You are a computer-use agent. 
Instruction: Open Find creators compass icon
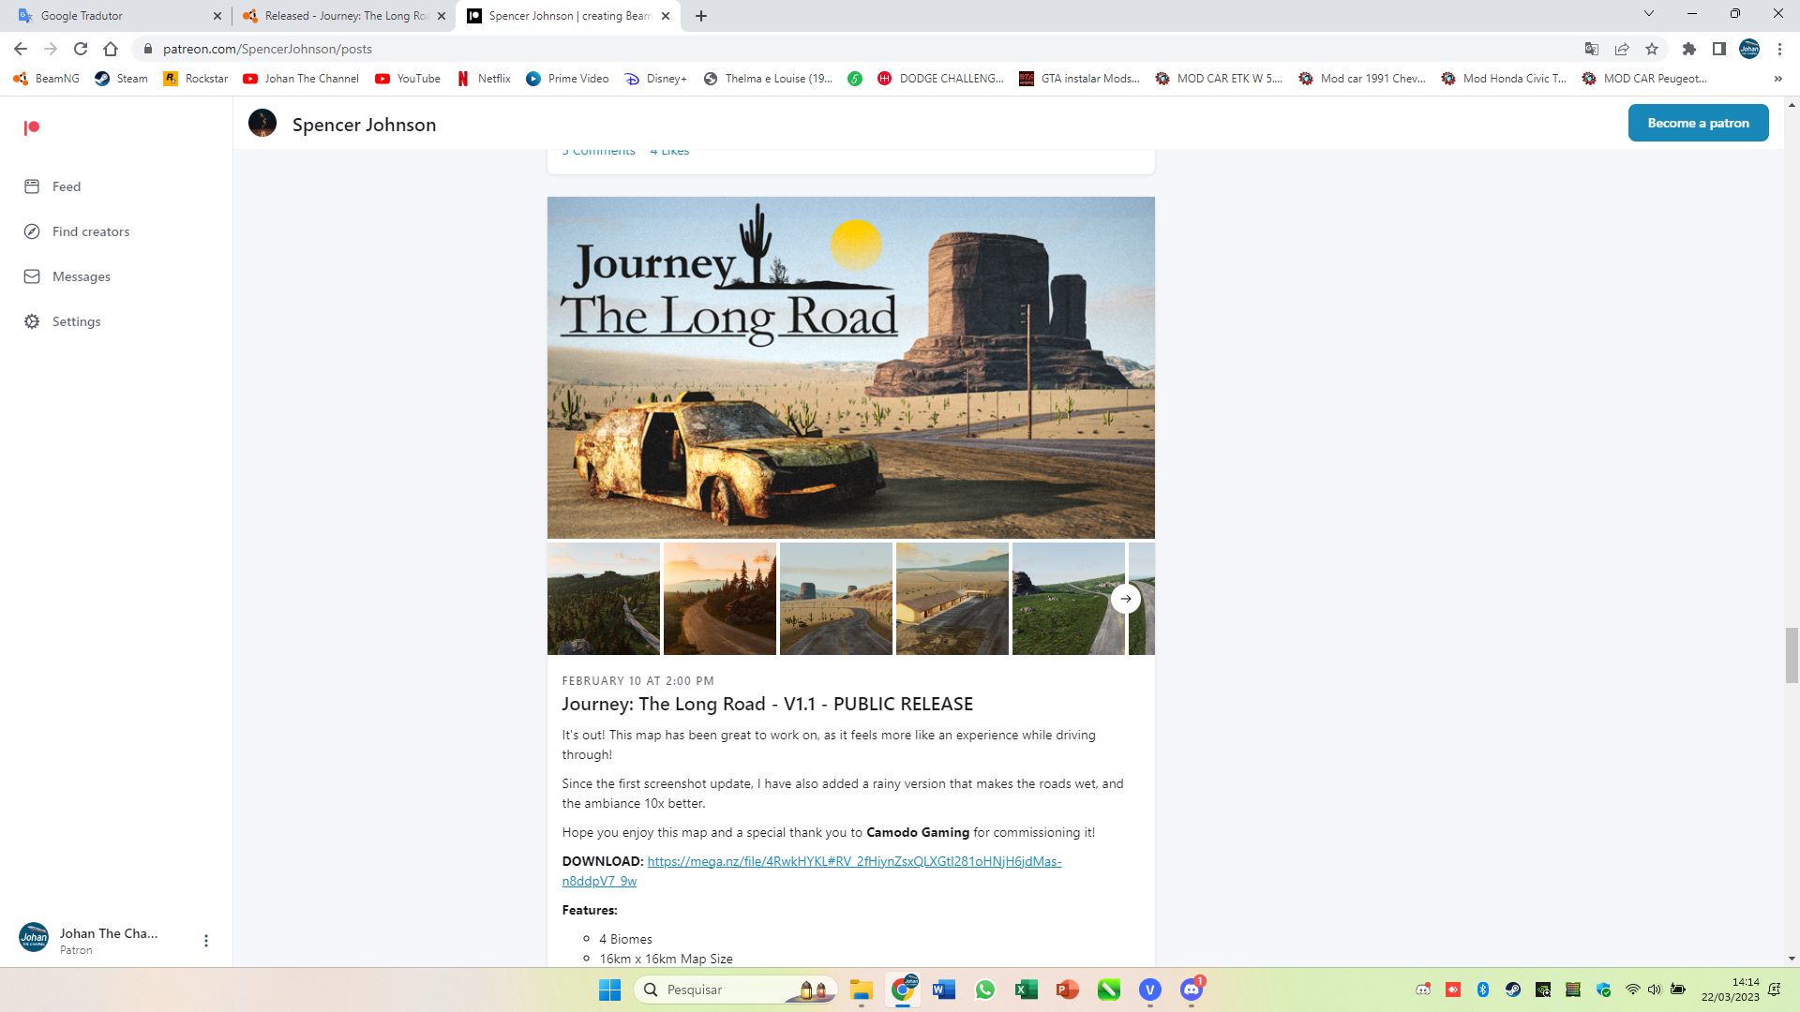click(x=32, y=231)
